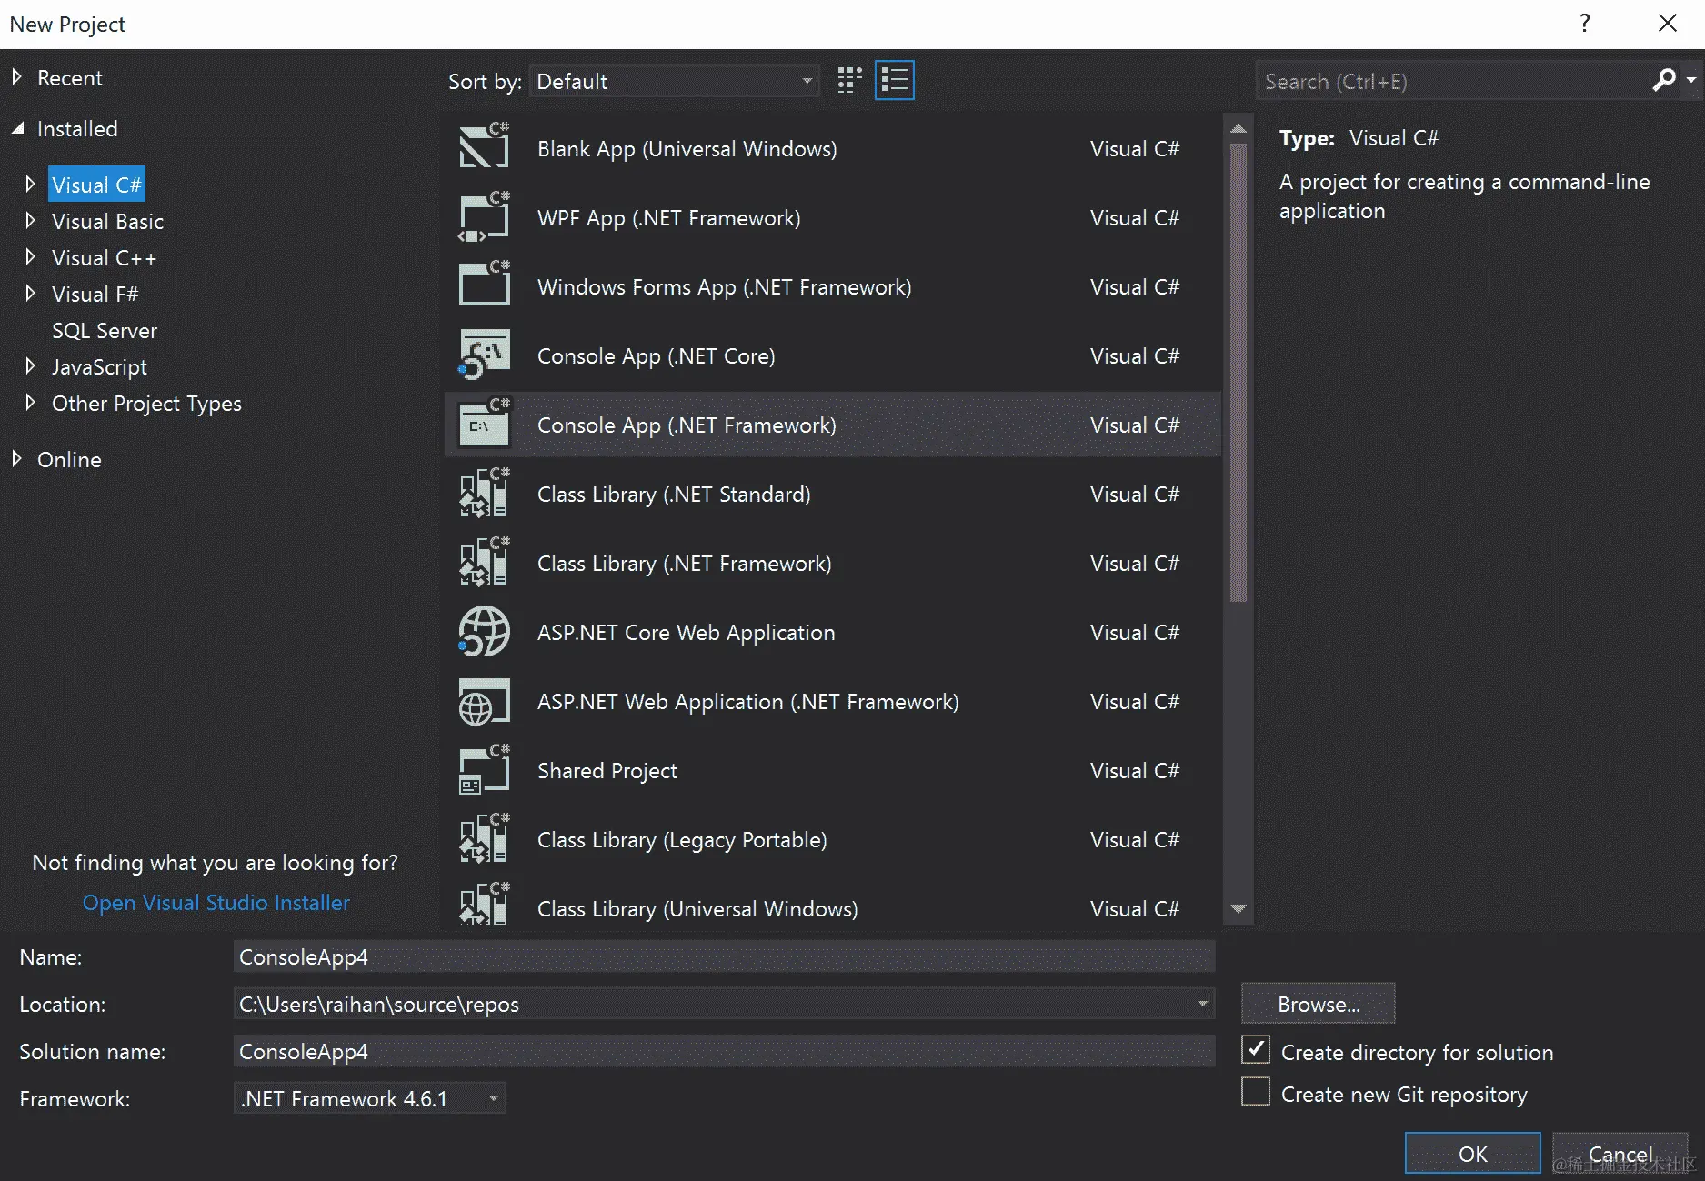This screenshot has height=1181, width=1705.
Task: Click the Class Library (.NET Standard) icon
Action: click(x=484, y=493)
